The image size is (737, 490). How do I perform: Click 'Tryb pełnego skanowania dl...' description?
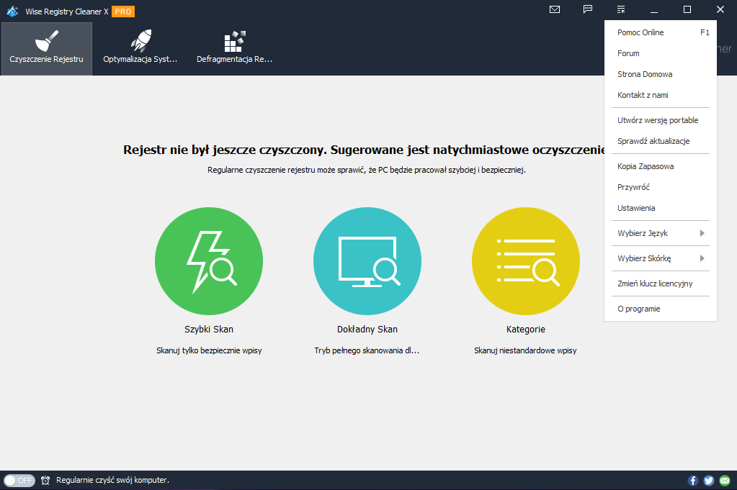tap(367, 350)
